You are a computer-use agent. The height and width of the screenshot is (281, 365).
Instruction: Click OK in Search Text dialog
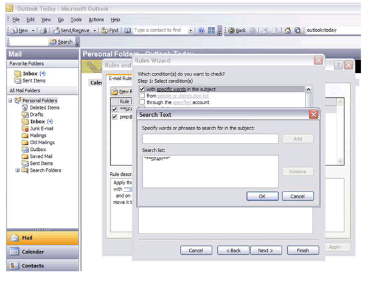coord(262,196)
